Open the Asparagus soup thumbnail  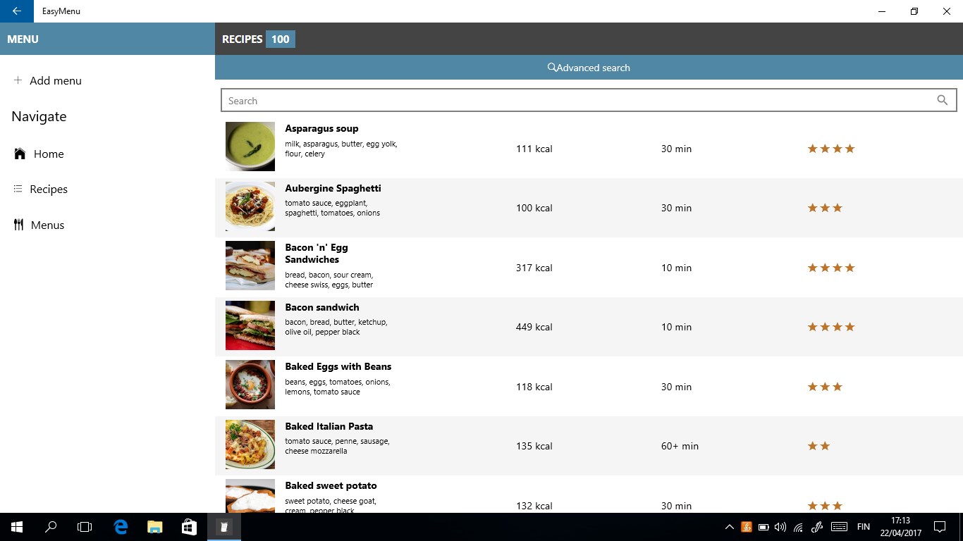(x=250, y=147)
